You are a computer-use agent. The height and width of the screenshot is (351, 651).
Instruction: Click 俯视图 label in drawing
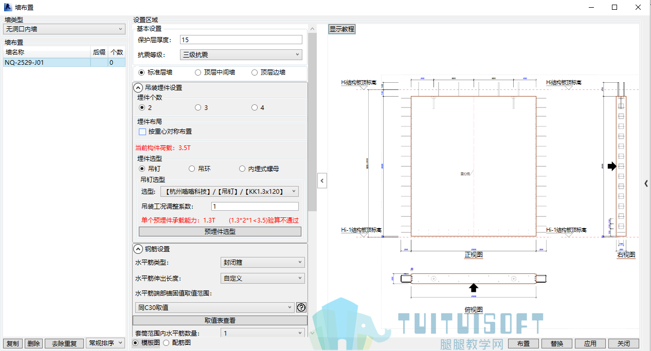(x=474, y=309)
